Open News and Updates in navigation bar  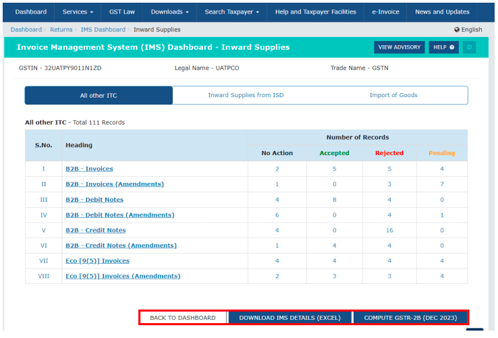coord(442,11)
